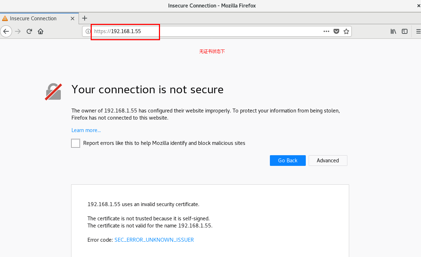Click the crossed-out padlock warning icon

tap(53, 92)
